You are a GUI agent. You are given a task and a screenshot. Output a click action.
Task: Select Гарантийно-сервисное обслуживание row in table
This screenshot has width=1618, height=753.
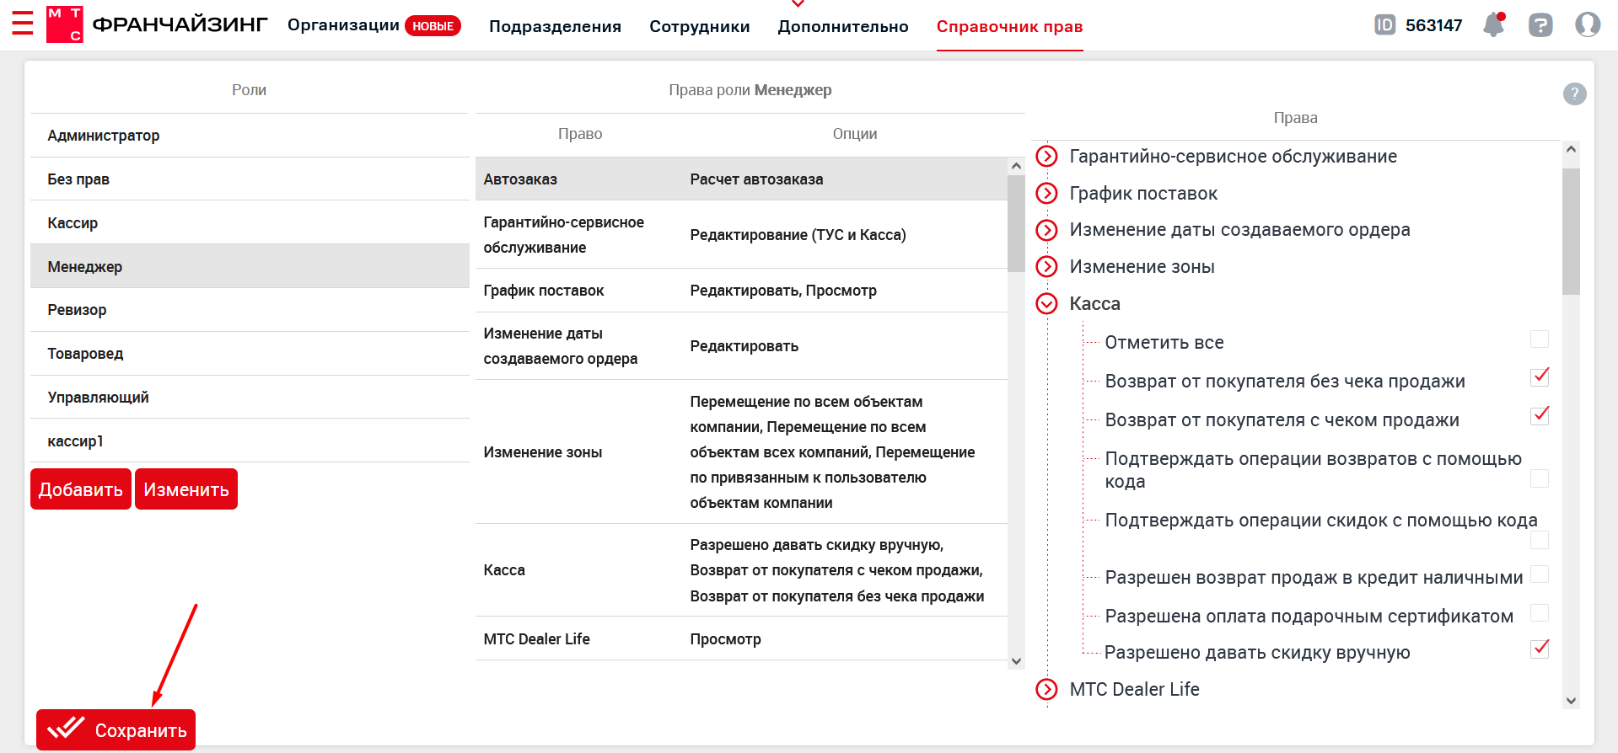coord(741,235)
